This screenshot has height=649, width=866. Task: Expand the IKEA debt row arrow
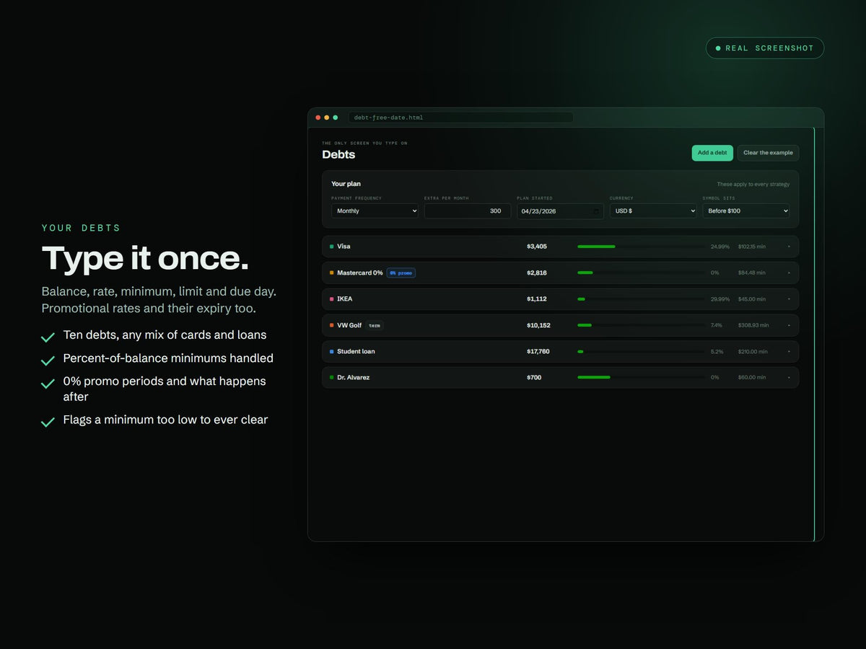pyautogui.click(x=789, y=299)
